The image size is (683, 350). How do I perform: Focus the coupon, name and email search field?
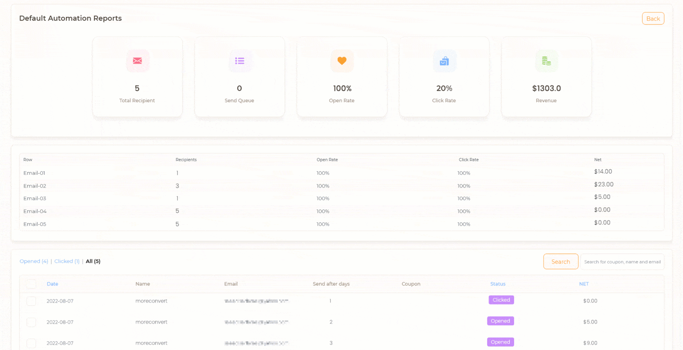(x=622, y=262)
